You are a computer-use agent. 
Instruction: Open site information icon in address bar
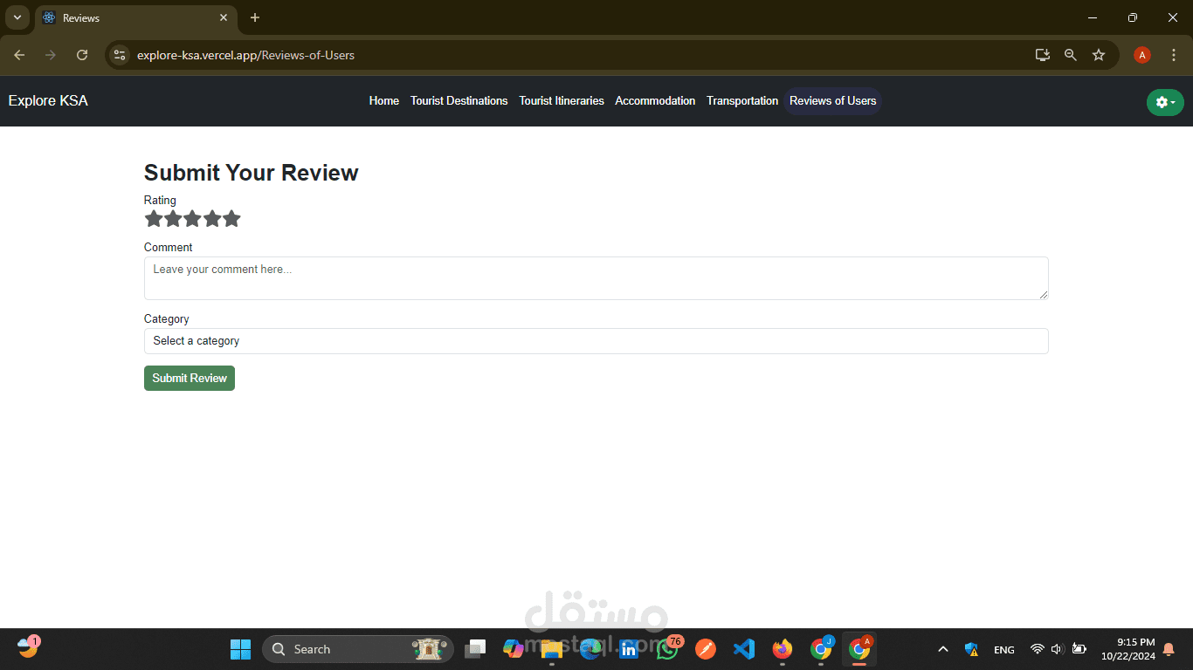coord(121,55)
